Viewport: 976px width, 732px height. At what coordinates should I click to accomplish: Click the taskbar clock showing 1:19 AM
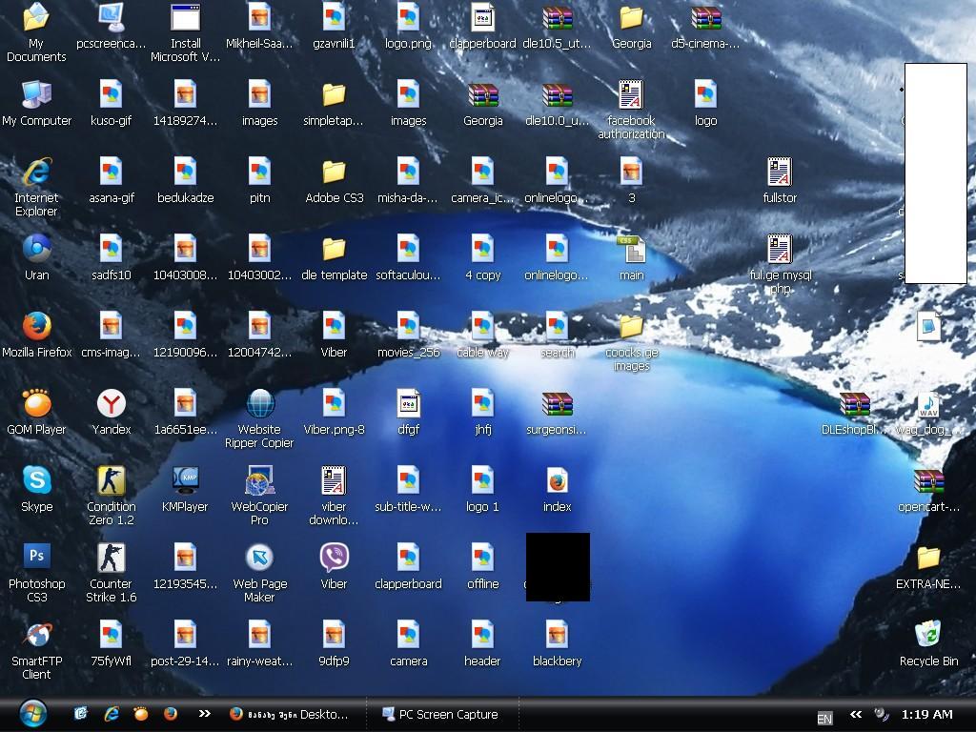pos(926,714)
